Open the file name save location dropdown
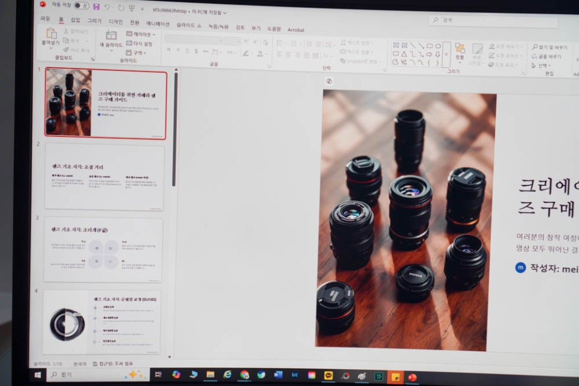This screenshot has height=386, width=579. tap(225, 13)
